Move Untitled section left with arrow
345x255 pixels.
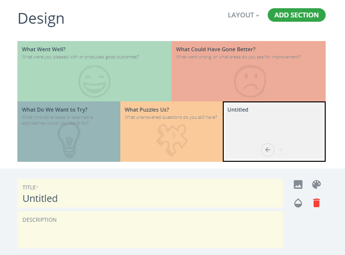pos(268,150)
